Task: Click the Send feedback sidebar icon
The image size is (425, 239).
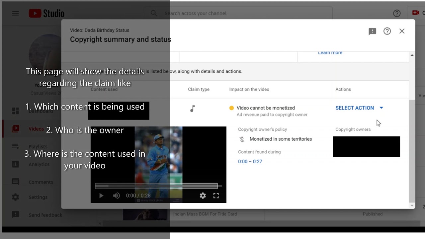Action: (x=15, y=215)
